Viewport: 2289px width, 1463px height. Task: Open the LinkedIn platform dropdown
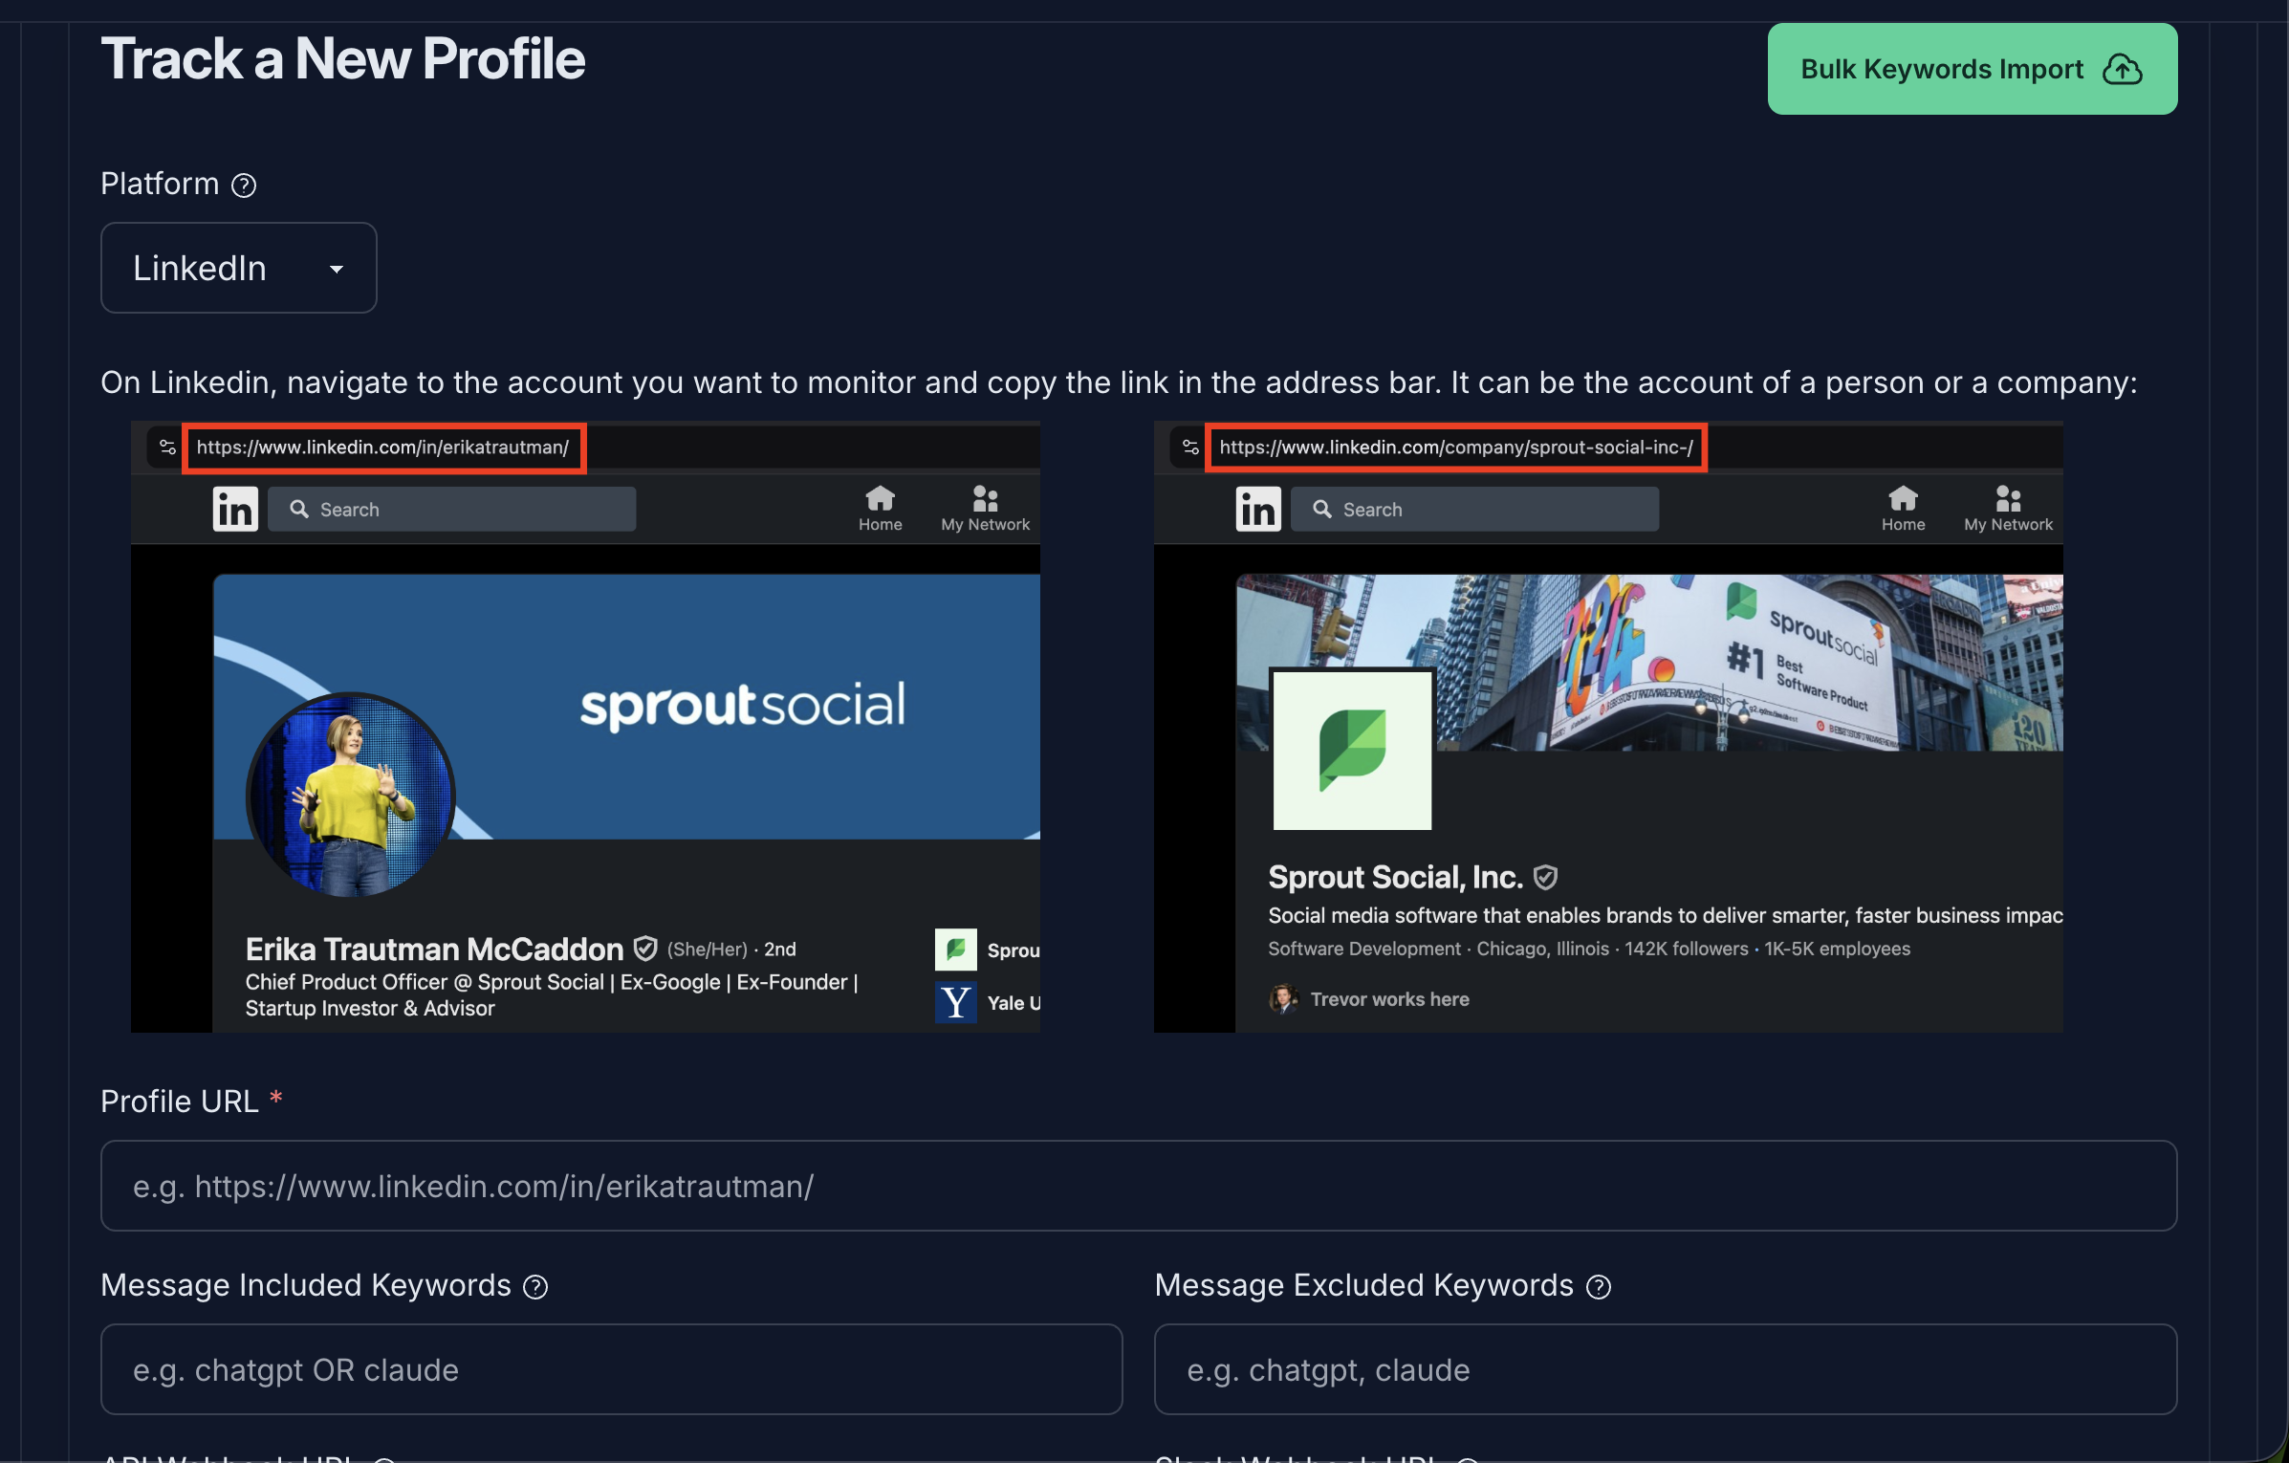click(x=239, y=268)
